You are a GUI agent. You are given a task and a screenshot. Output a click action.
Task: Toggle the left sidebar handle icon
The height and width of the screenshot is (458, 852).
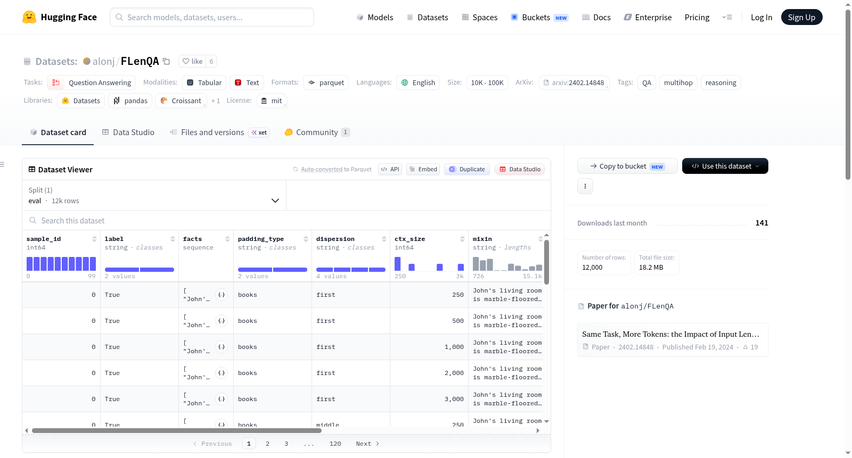(x=3, y=164)
